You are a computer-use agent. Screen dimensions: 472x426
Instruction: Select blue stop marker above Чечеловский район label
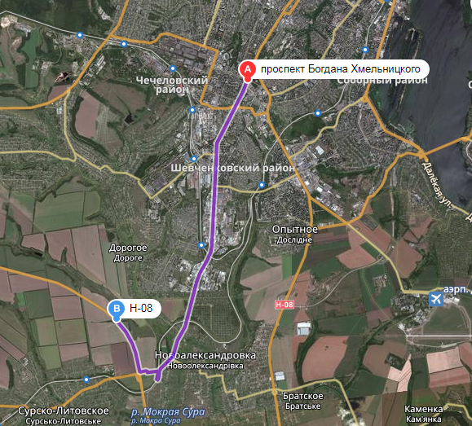173,68
